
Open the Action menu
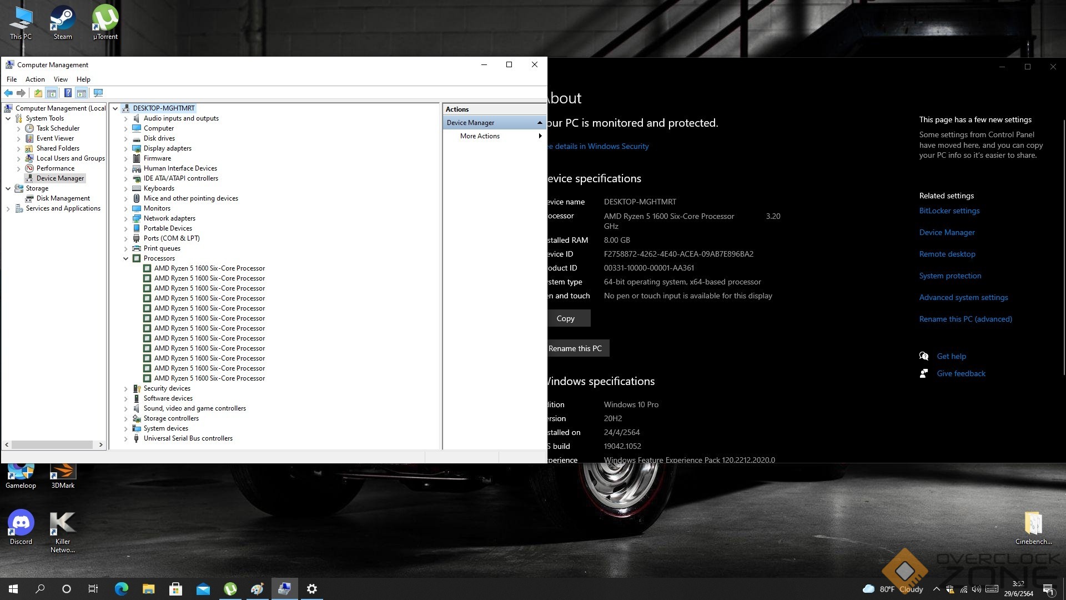click(35, 79)
